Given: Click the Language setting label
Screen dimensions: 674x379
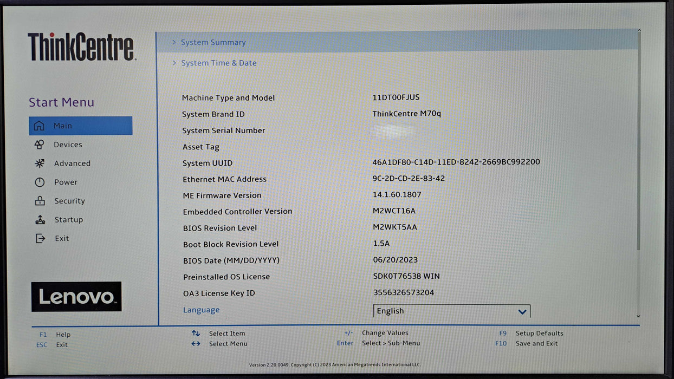Looking at the screenshot, I should (201, 310).
